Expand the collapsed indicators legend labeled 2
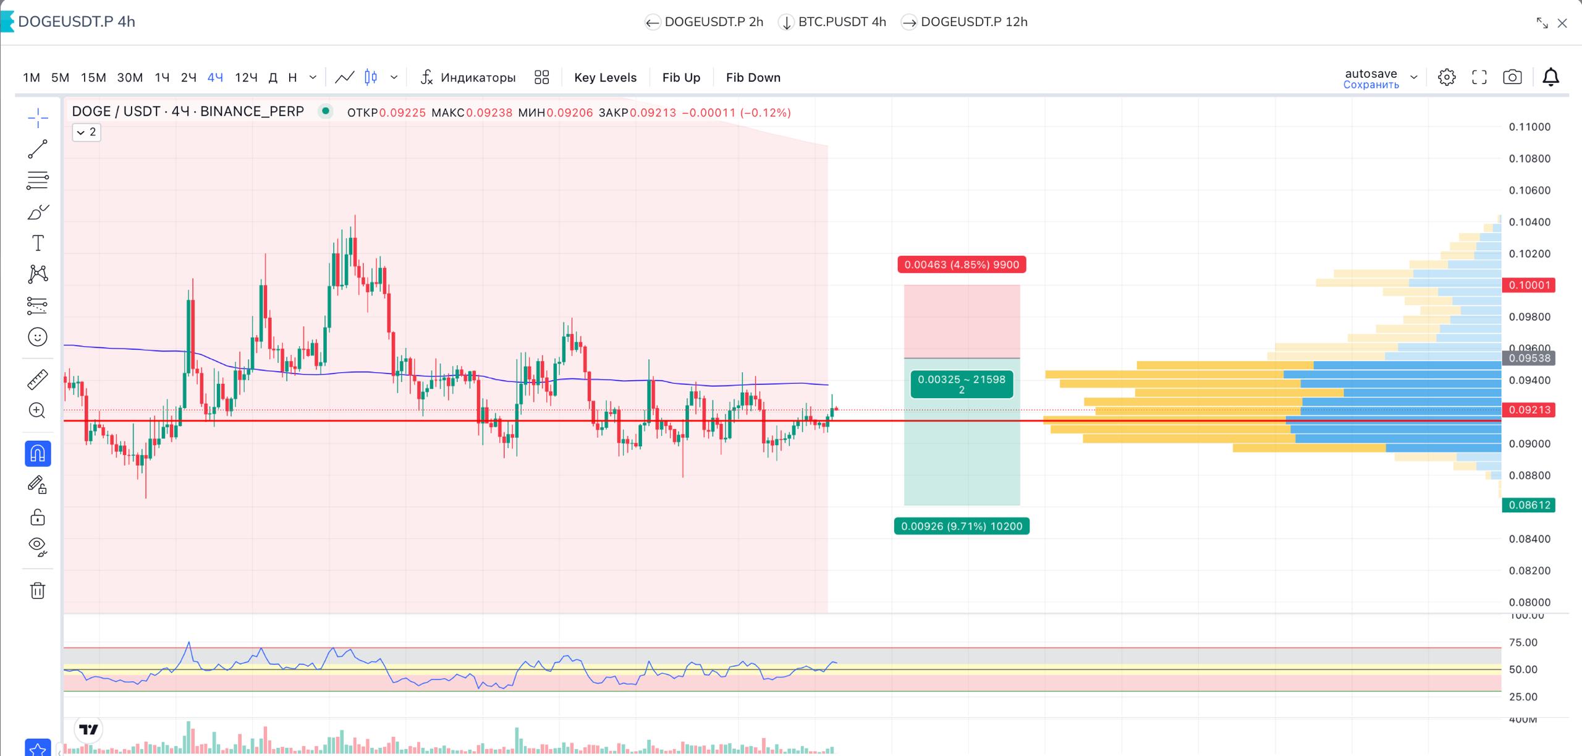Viewport: 1582px width, 756px height. (x=87, y=132)
